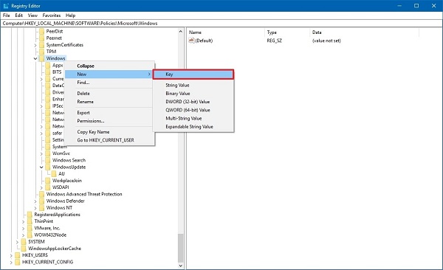
Task: Select DWORD (32-bit) Value option
Action: (188, 102)
